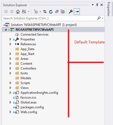Select Web.config file

pyautogui.click(x=29, y=112)
